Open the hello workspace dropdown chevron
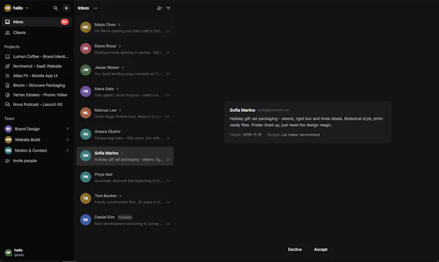The image size is (439, 262). [27, 8]
